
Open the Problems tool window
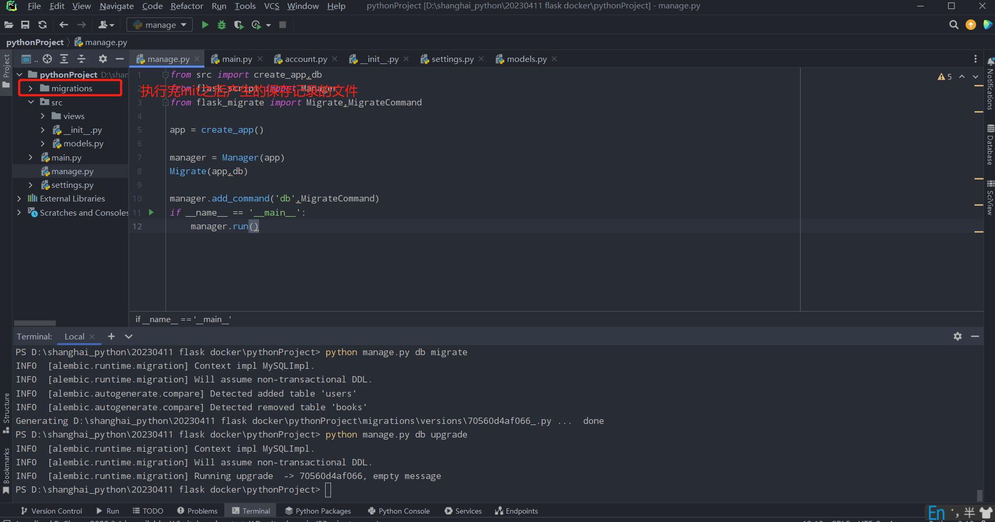tap(197, 511)
